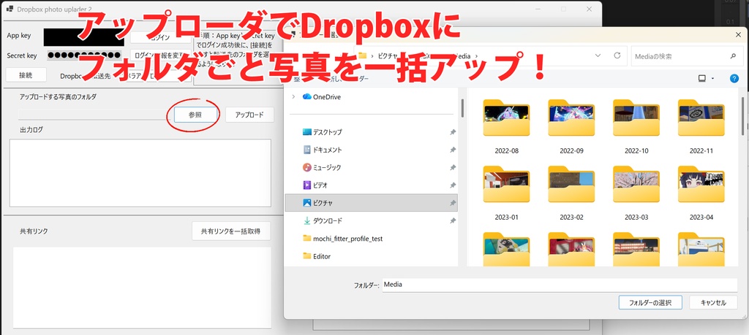
Task: Click the search magnifier icon
Action: click(733, 55)
